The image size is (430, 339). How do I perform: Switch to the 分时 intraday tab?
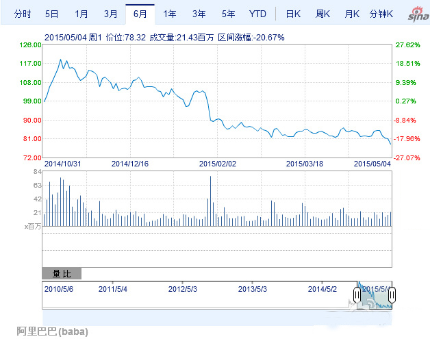coord(23,14)
